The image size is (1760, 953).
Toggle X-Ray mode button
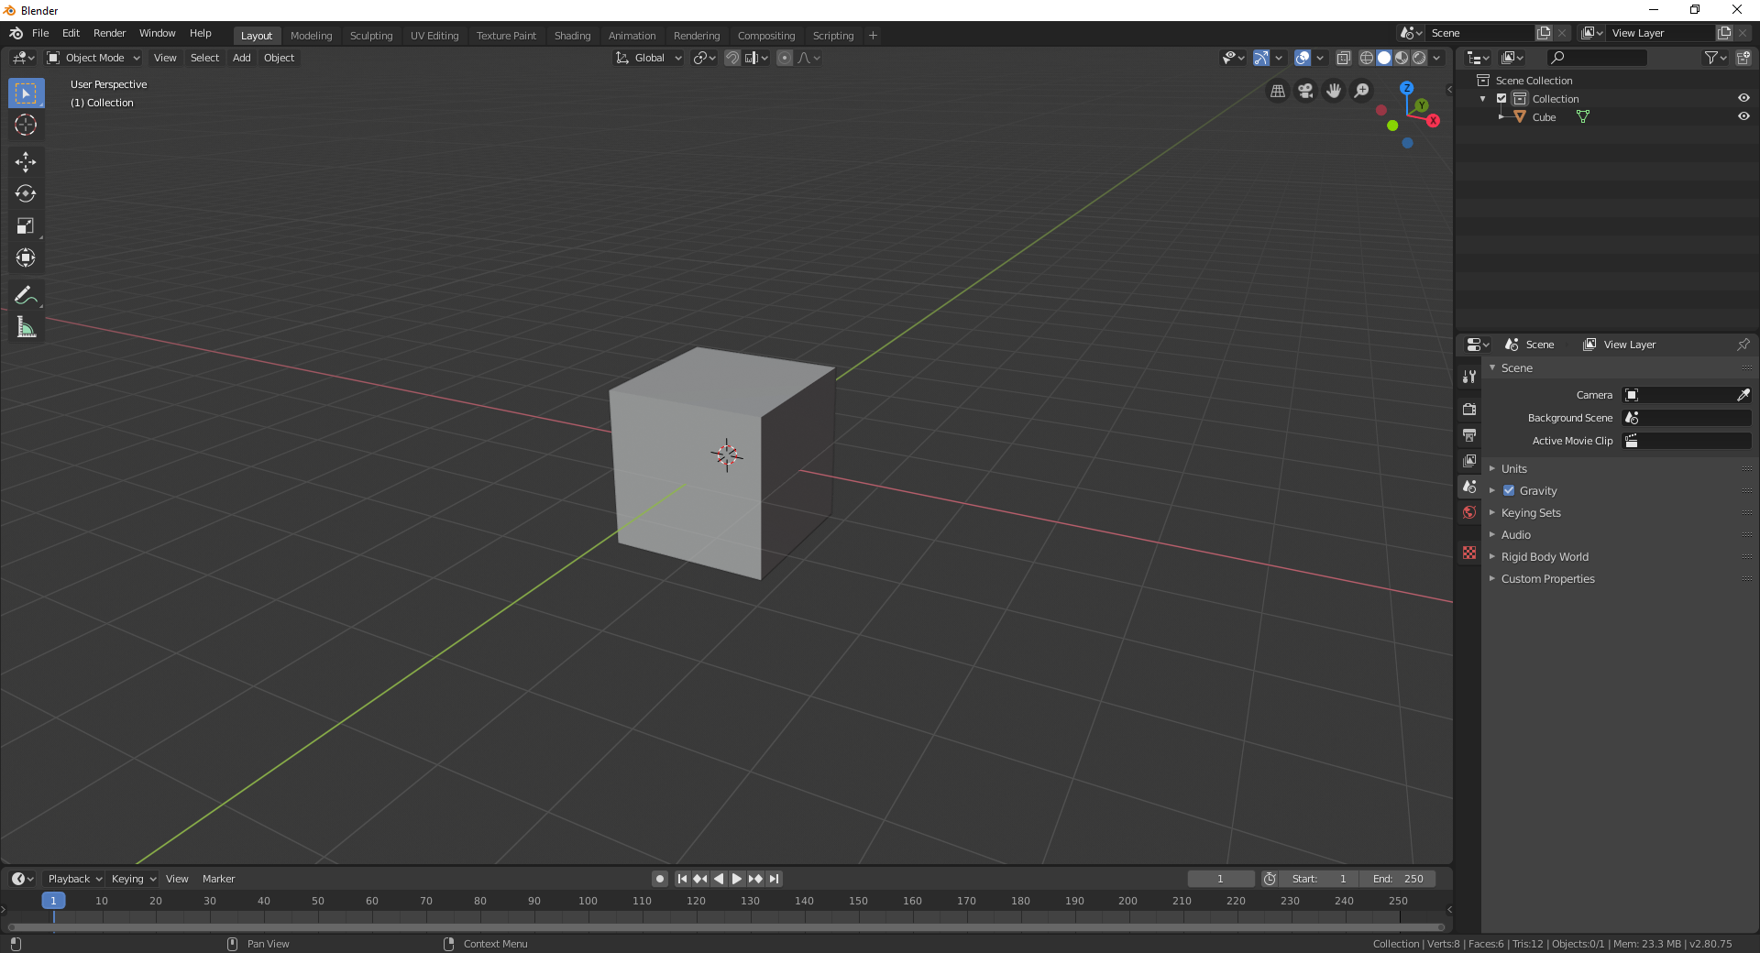[1344, 58]
